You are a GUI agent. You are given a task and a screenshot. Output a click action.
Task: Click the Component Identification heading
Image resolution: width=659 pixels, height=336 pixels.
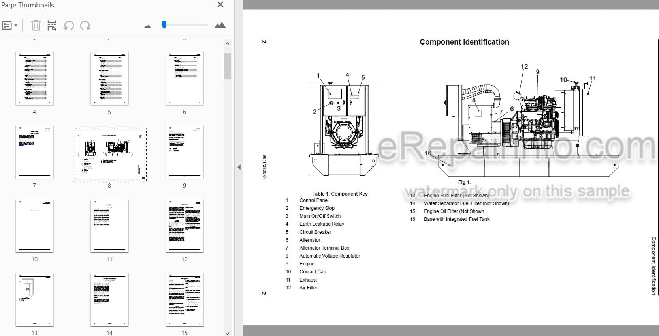pyautogui.click(x=464, y=42)
